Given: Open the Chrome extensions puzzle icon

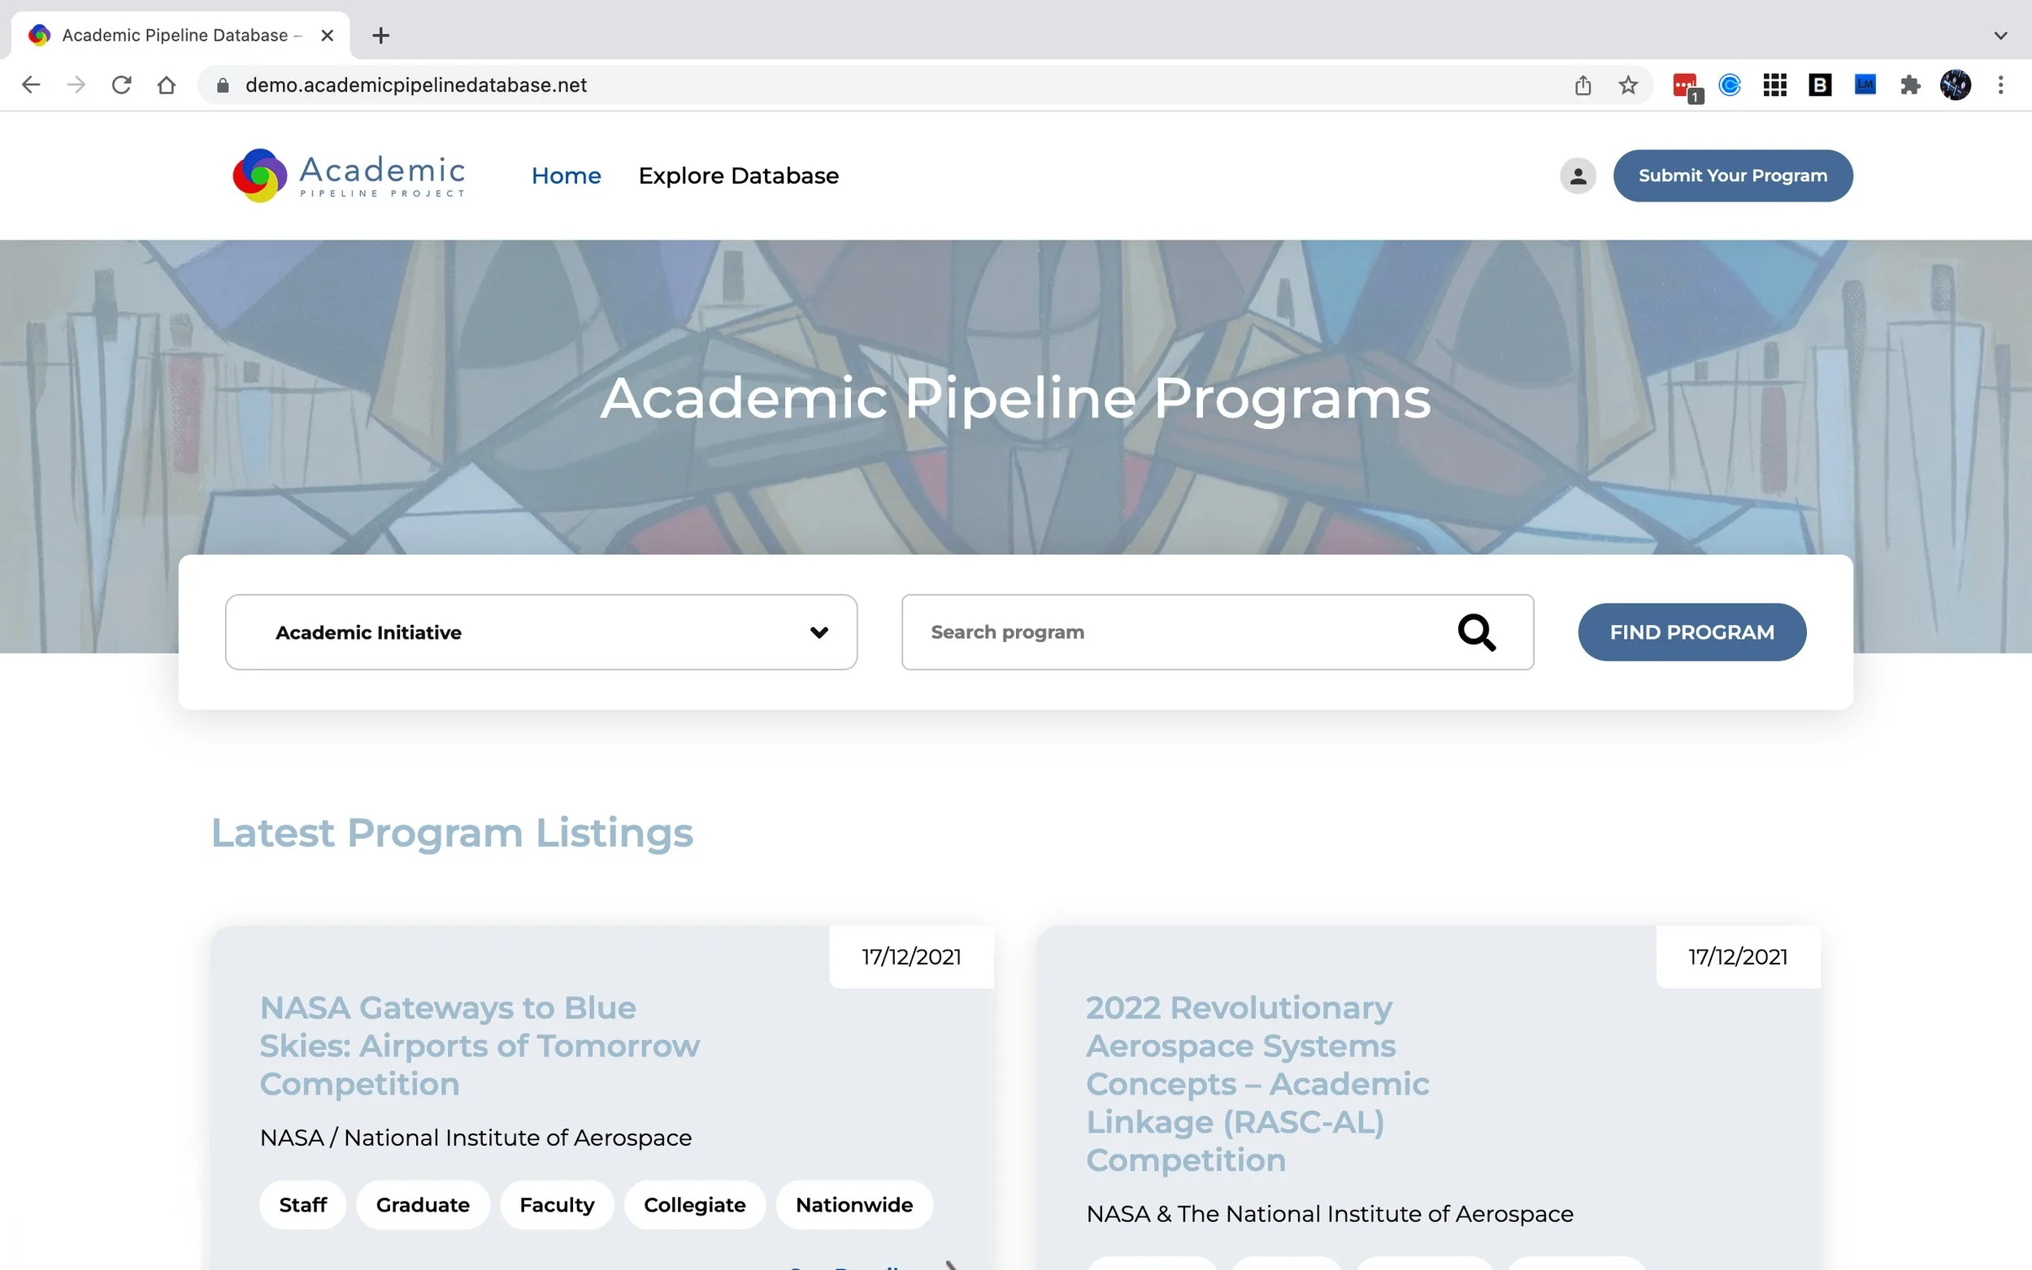Looking at the screenshot, I should click(1909, 85).
